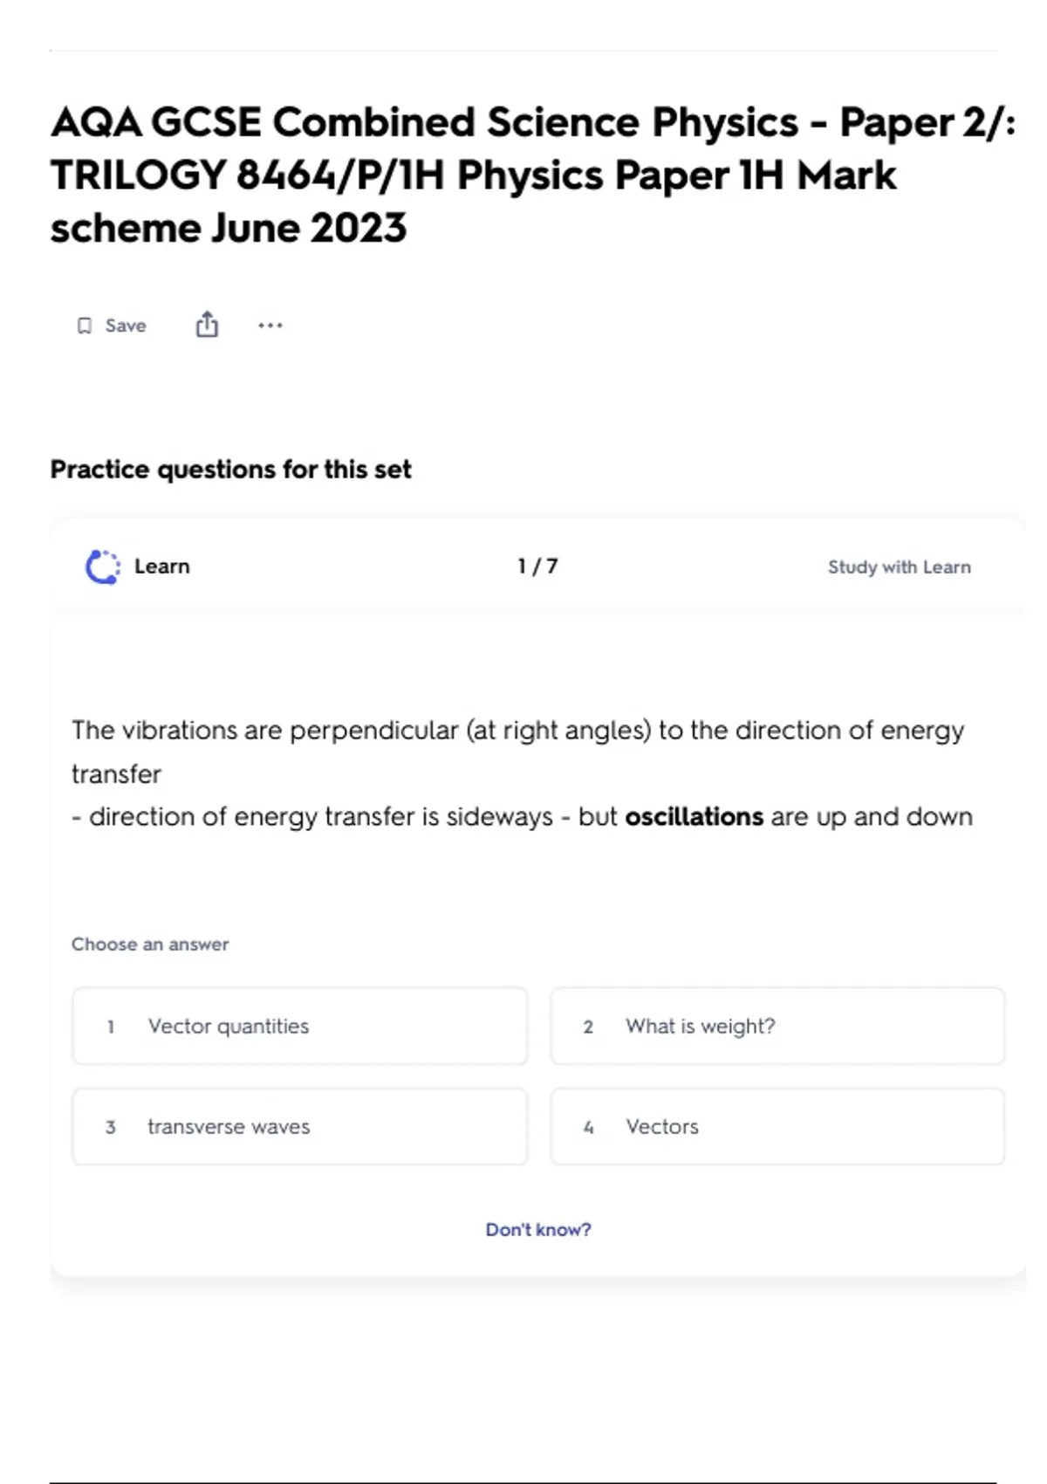Click the "Choose an answer" label
Screen dimensions: 1047x1484
pos(150,945)
